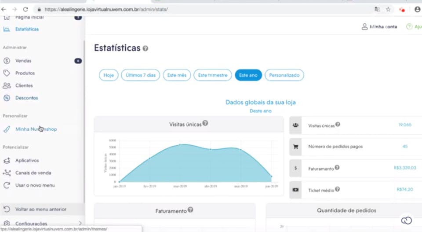Click help icon beside Faturamento stat row
The height and width of the screenshot is (232, 422).
pyautogui.click(x=337, y=168)
